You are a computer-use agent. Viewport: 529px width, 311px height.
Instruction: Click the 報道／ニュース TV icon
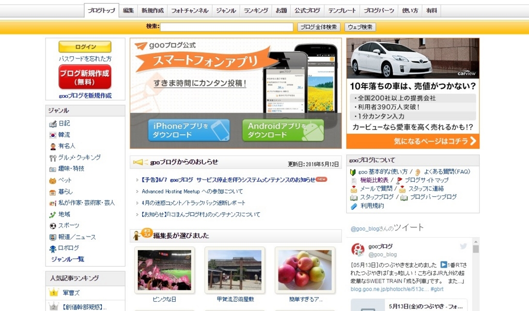[x=53, y=237]
